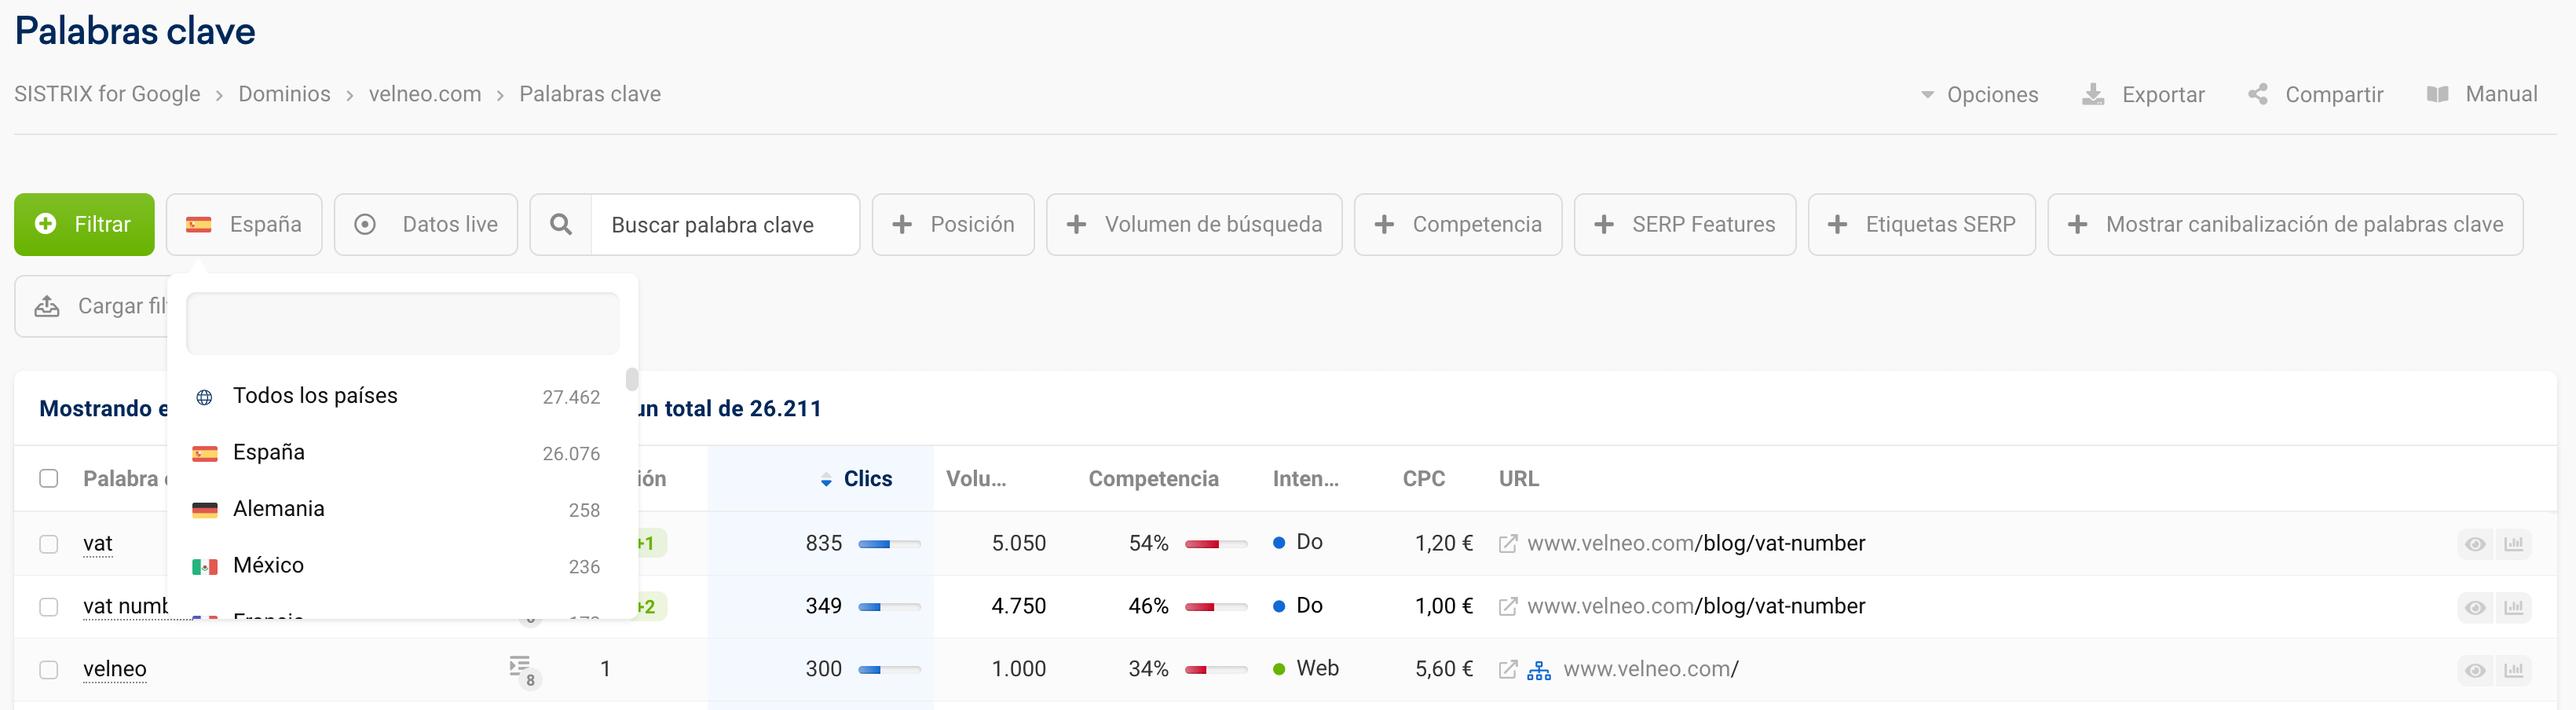The width and height of the screenshot is (2576, 710).
Task: Focus the country search field in dropdown
Action: point(402,323)
